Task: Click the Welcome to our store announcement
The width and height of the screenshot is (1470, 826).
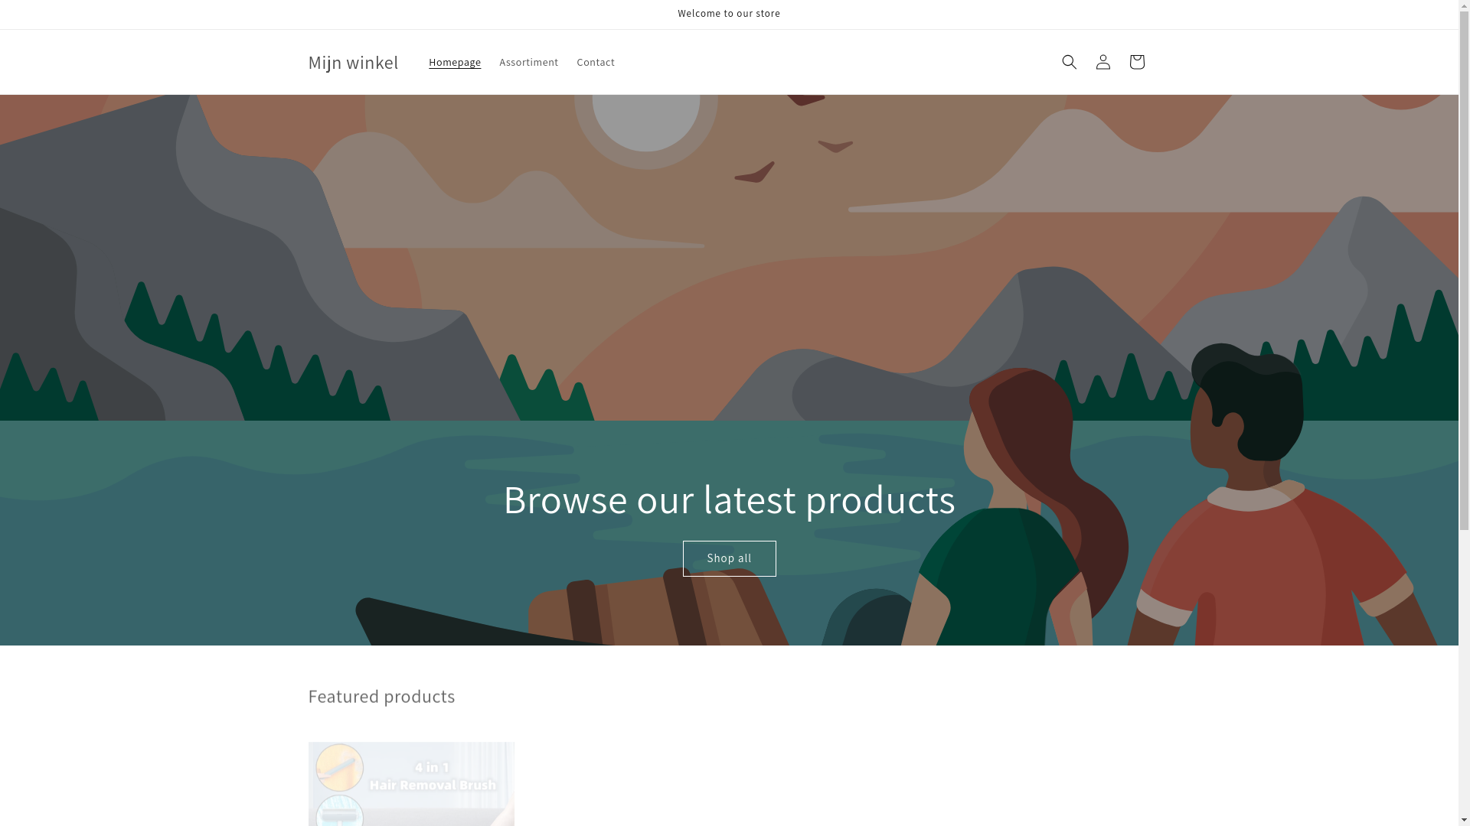Action: point(729,14)
